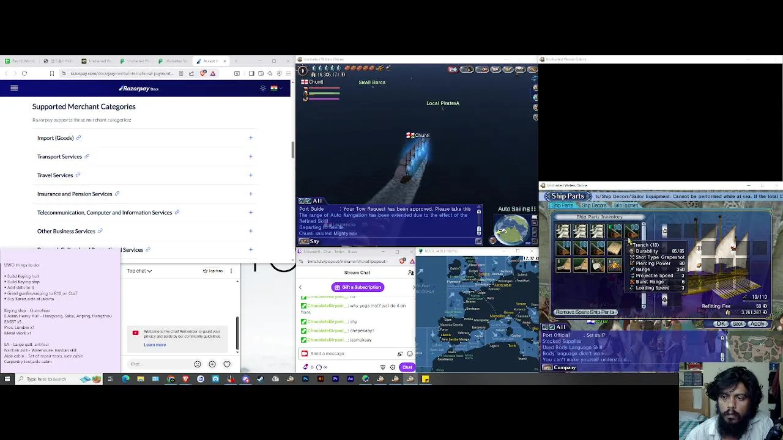Click the Auto Sailing indicator text
Image resolution: width=783 pixels, height=440 pixels.
click(517, 209)
